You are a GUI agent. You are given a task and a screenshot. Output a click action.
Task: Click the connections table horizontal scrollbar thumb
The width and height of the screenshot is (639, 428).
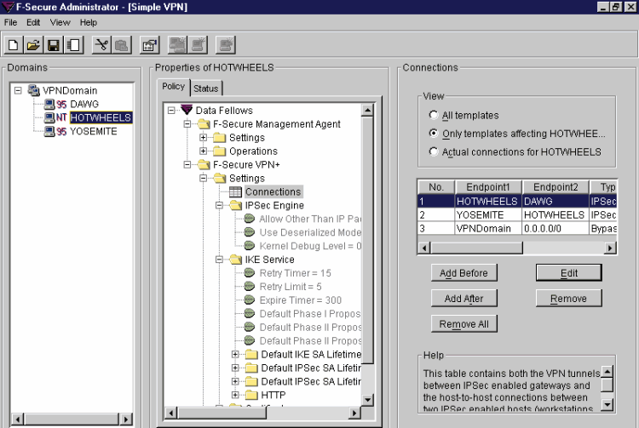(x=476, y=248)
